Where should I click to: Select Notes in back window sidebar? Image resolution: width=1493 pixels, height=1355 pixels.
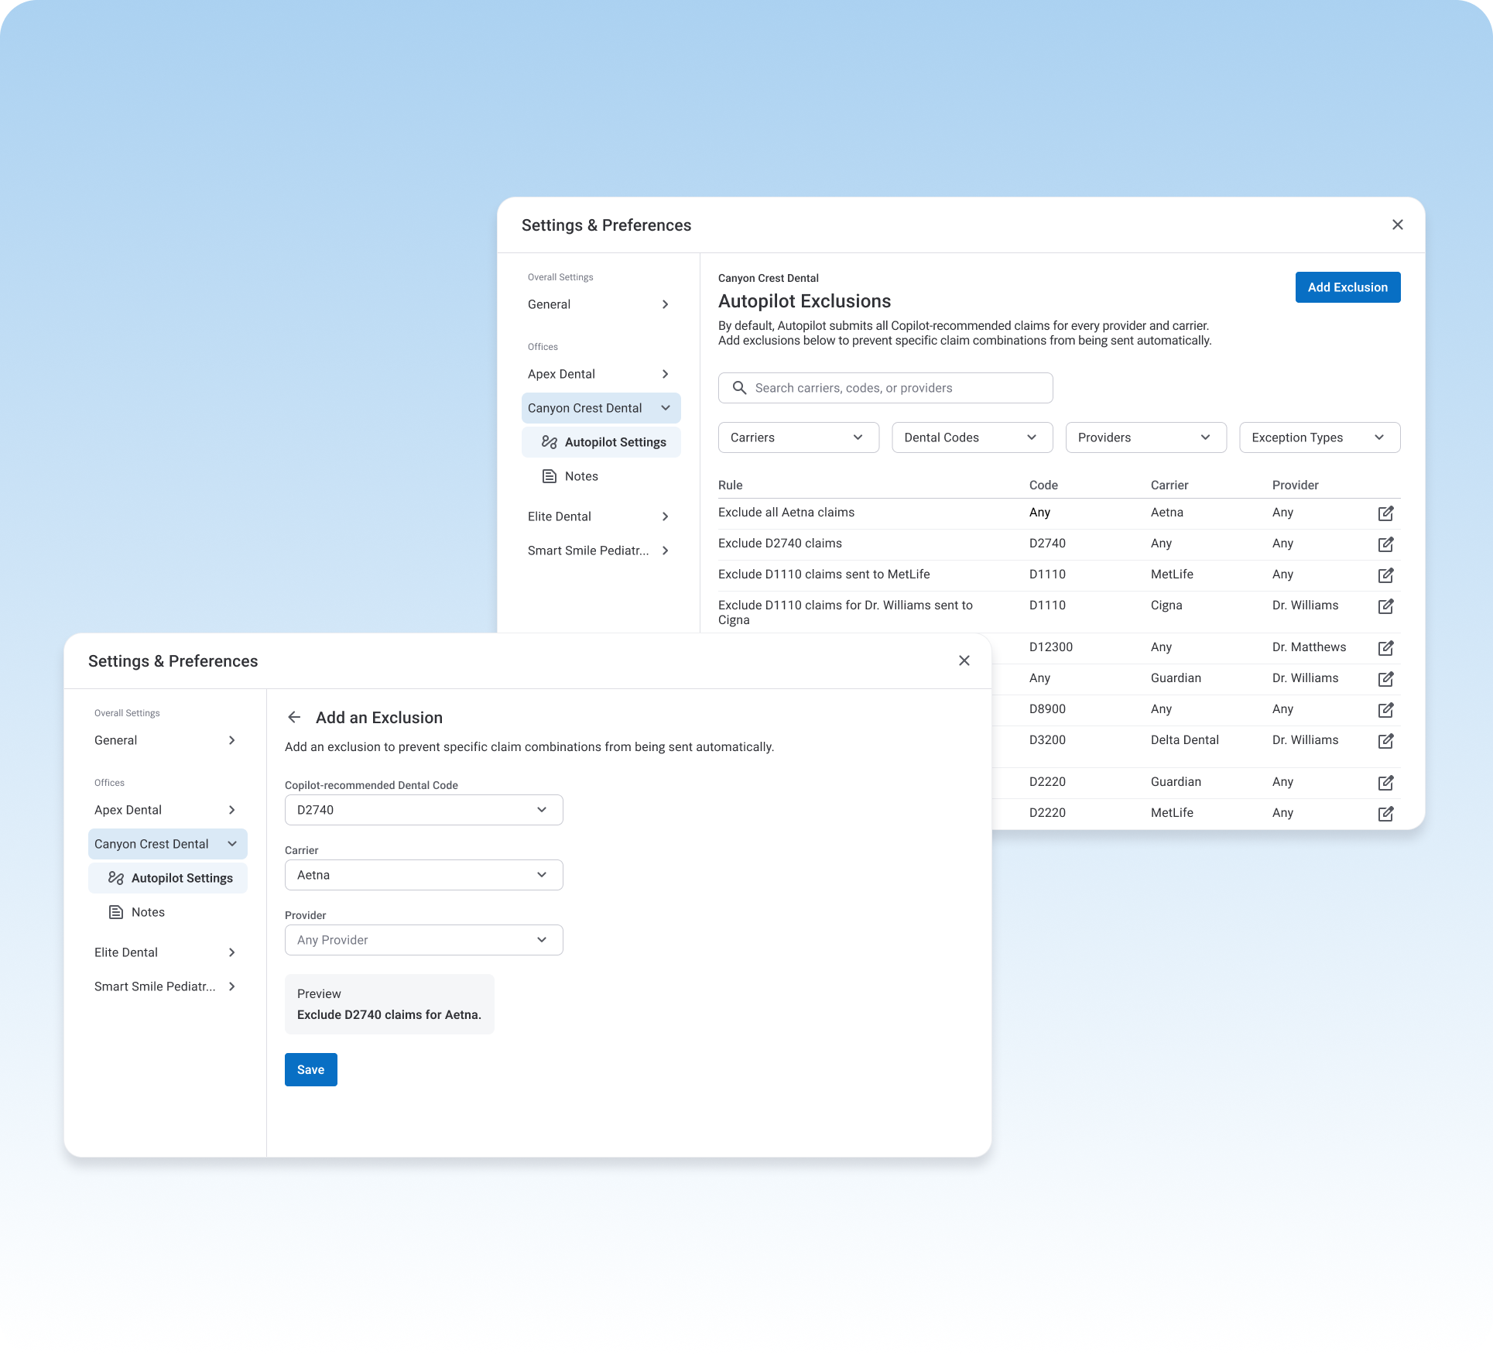click(601, 476)
